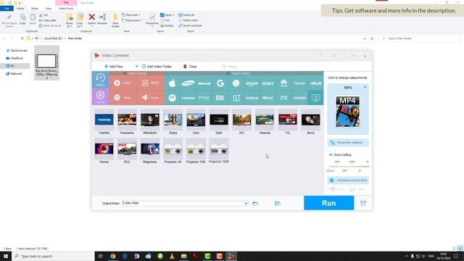Image resolution: width=464 pixels, height=261 pixels.
Task: Open the Custom format tab
Action: [100, 96]
